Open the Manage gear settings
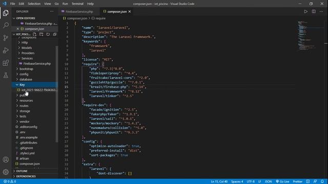This screenshot has width=328, height=184. pos(6,172)
